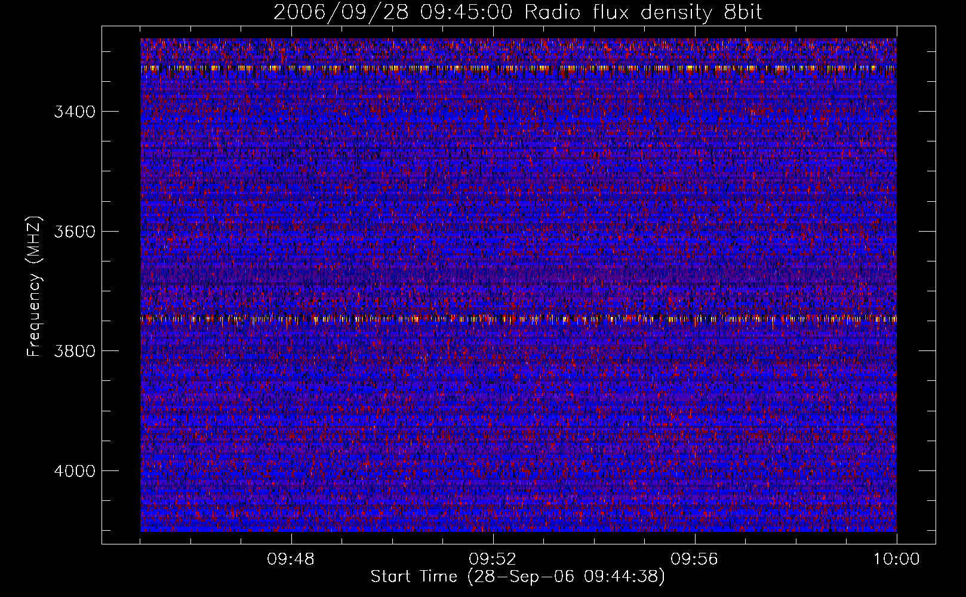Screen dimensions: 966x597
Task: Select the 09:48 time axis label
Action: [x=291, y=559]
